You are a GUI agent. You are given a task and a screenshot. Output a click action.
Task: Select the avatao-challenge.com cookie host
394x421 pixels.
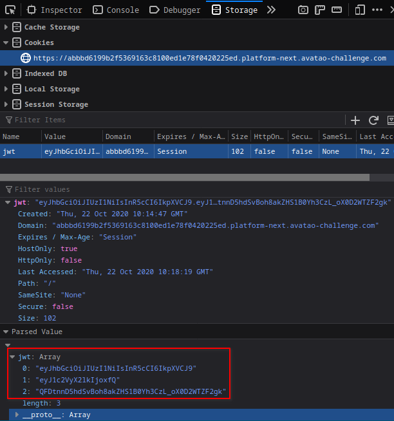tap(210, 58)
